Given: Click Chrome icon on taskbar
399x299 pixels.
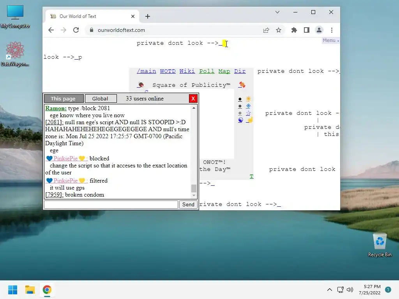Looking at the screenshot, I should (x=47, y=290).
